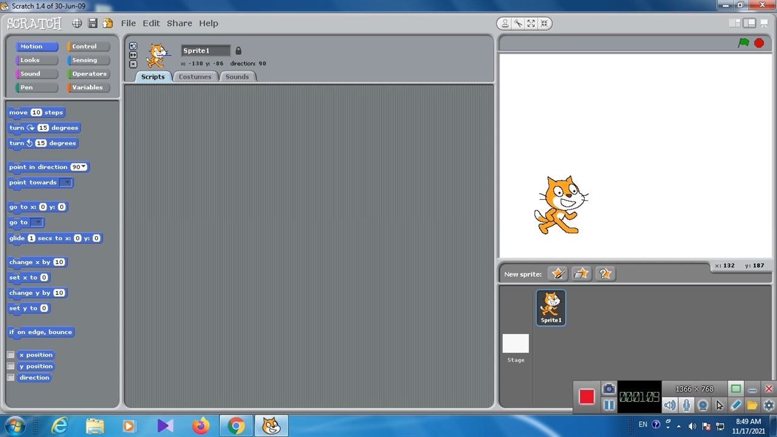Image resolution: width=777 pixels, height=437 pixels.
Task: Select the grow sprite tool
Action: tap(531, 24)
